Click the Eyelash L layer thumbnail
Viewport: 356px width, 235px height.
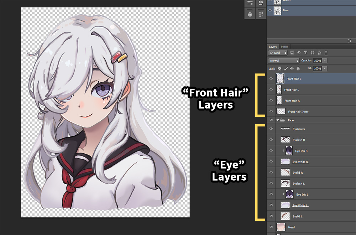(286, 183)
